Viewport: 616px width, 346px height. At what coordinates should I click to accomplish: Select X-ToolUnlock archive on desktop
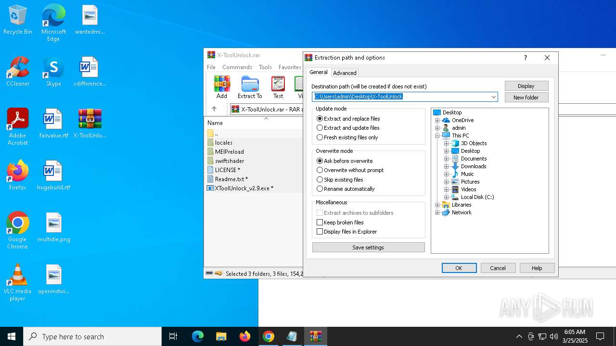[x=90, y=124]
